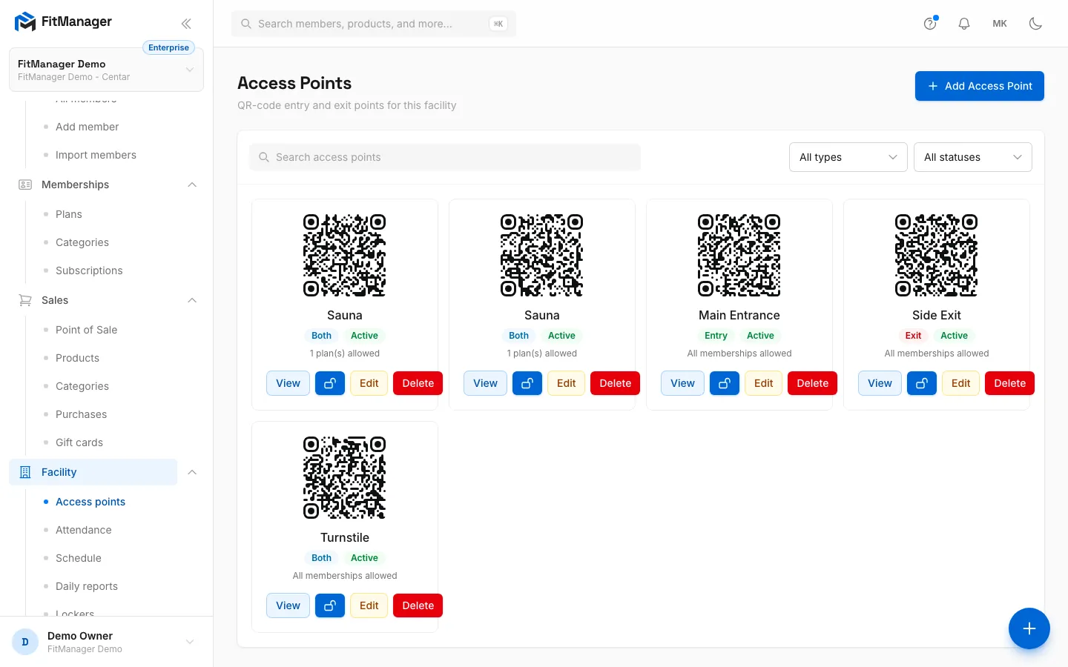The image size is (1068, 667).
Task: Click the floating blue plus button
Action: click(x=1029, y=628)
